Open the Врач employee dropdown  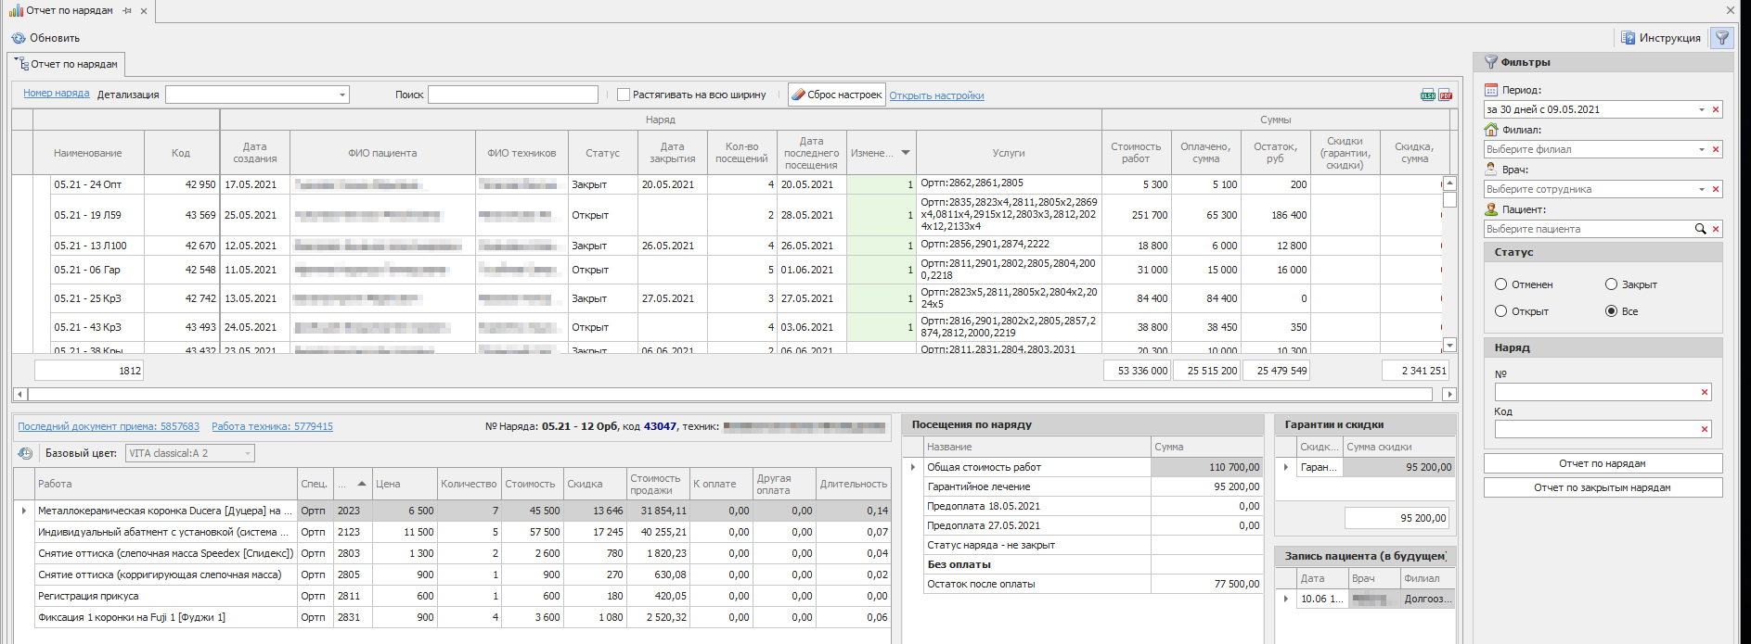pos(1702,189)
